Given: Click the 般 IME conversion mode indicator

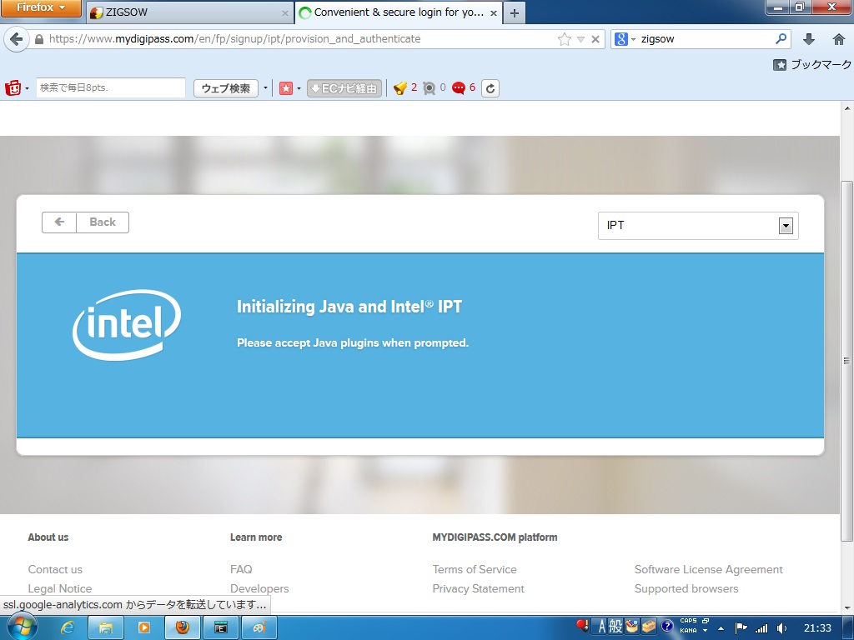Looking at the screenshot, I should (615, 627).
